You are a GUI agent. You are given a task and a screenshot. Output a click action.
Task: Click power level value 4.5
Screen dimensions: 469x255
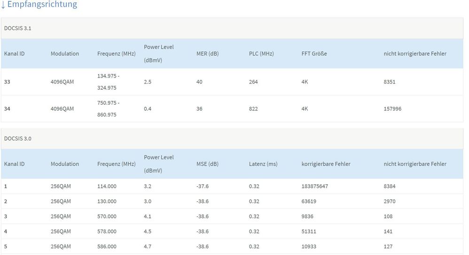tap(148, 232)
